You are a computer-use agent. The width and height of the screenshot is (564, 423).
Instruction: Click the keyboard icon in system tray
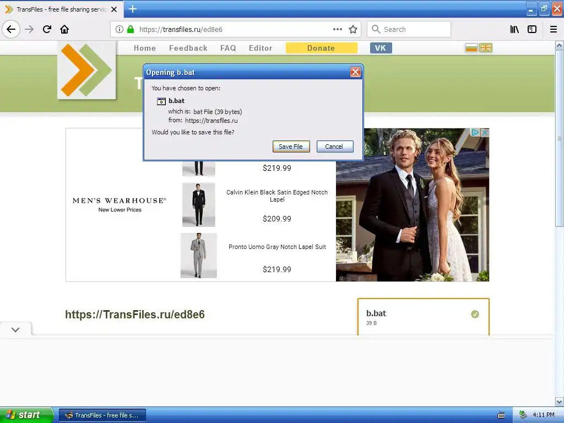[x=501, y=415]
